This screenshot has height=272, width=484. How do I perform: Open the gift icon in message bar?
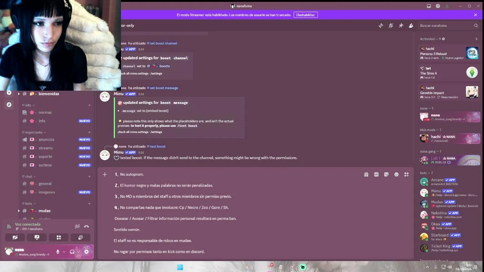(x=366, y=175)
